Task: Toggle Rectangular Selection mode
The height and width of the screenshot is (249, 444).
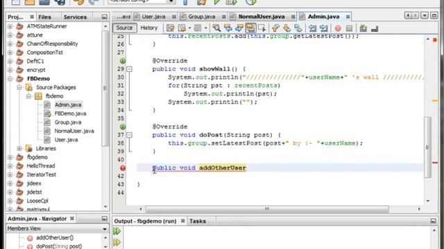Action: tap(262, 28)
